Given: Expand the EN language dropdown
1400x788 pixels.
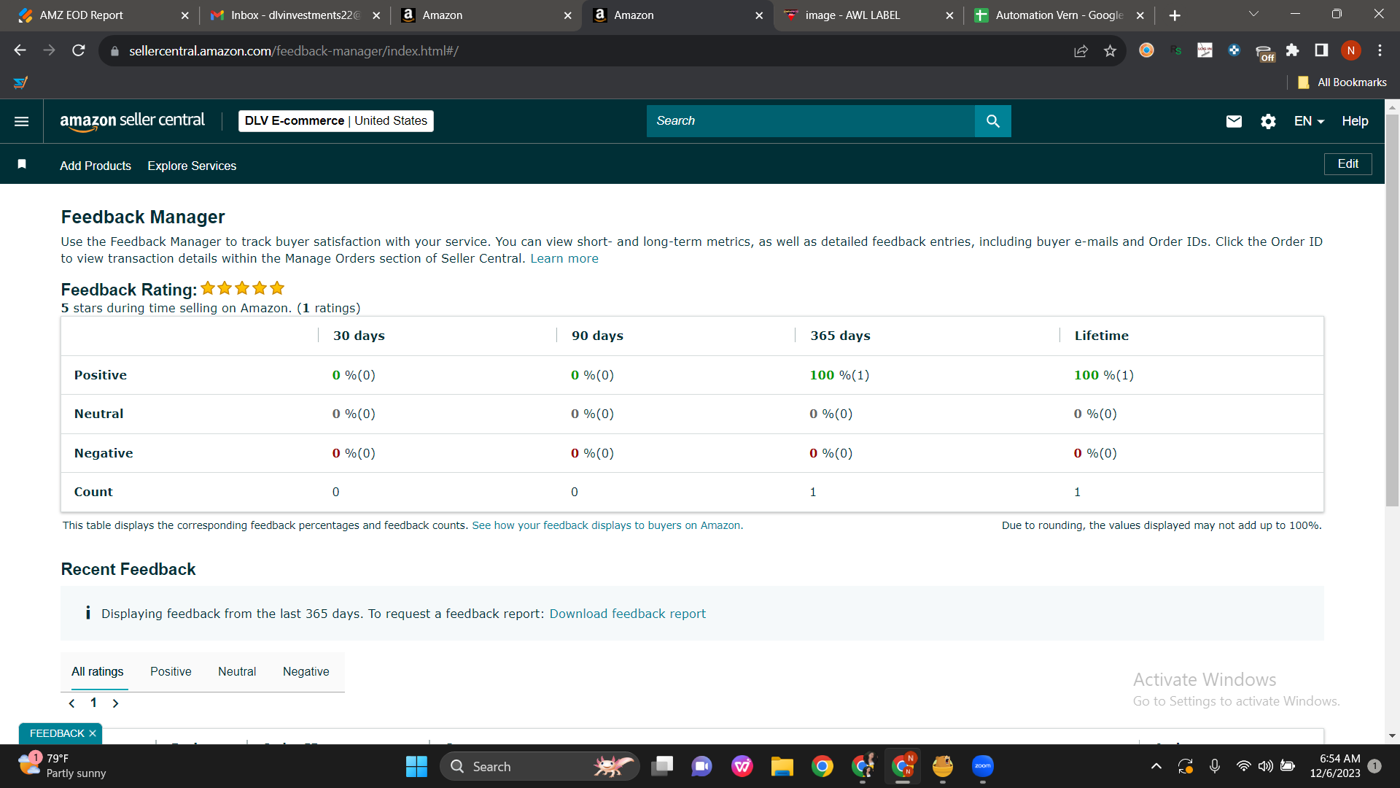Looking at the screenshot, I should [1309, 121].
